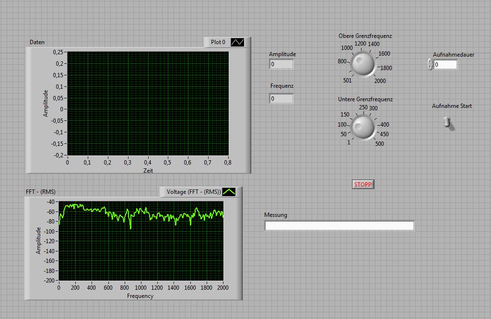The width and height of the screenshot is (491, 319).
Task: Click the "Zeit" x-axis label
Action: click(x=148, y=170)
